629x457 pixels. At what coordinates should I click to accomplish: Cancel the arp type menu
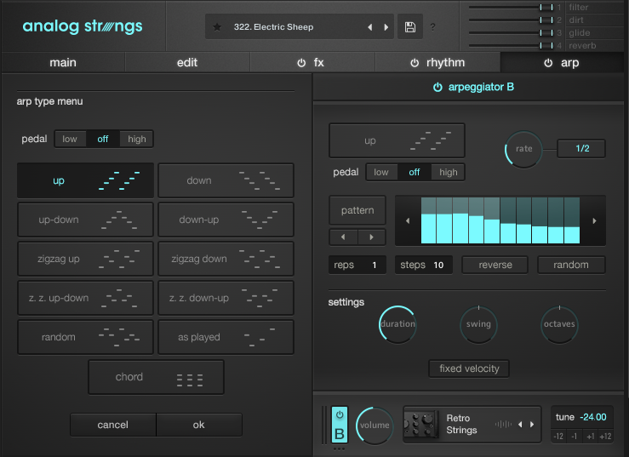point(112,425)
